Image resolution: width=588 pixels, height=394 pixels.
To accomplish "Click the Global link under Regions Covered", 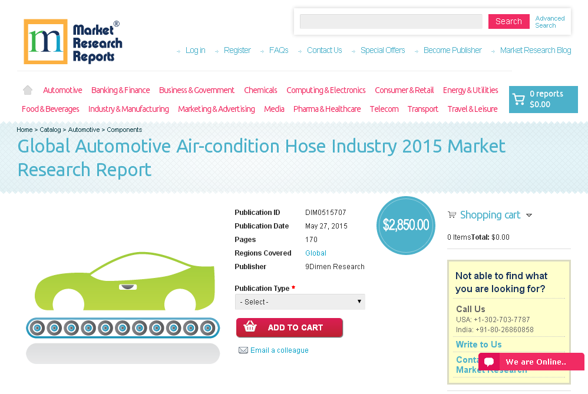I will coord(315,253).
